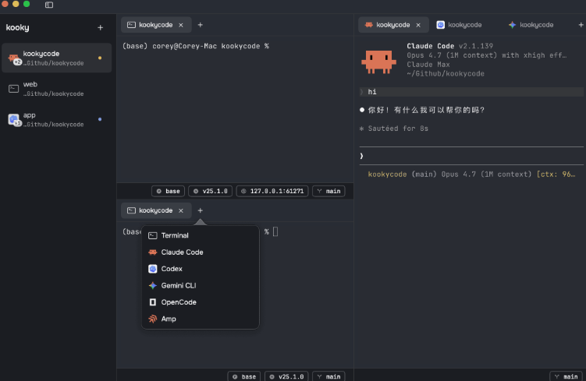Click the v25.1.0 version badge in top pane
Viewport: 586px width, 381px height.
tap(211, 191)
